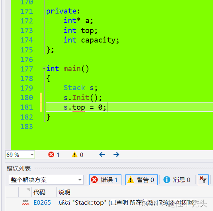Open the E0265 error code link

[x=42, y=203]
